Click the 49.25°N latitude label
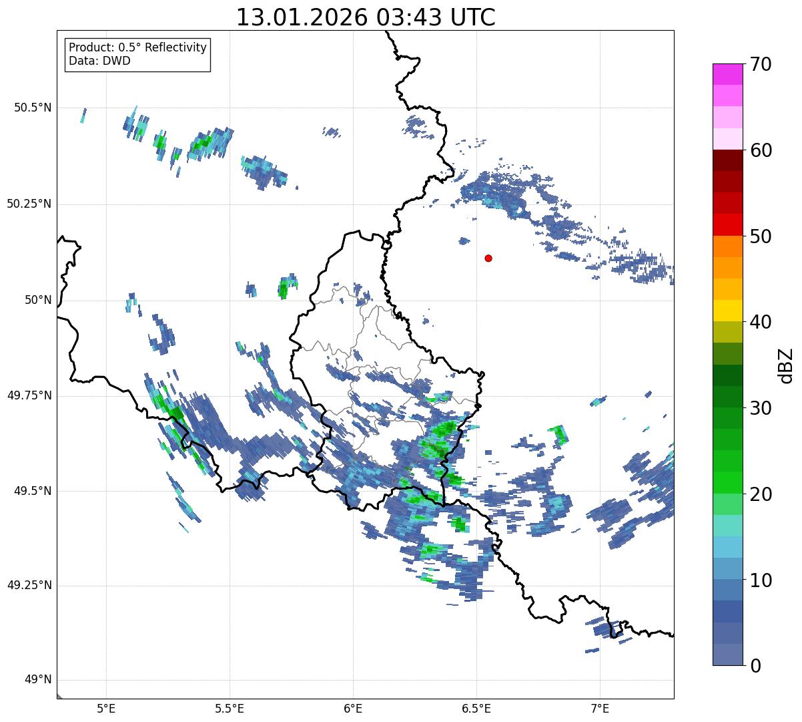Viewport: 802px width, 722px height. click(x=29, y=585)
